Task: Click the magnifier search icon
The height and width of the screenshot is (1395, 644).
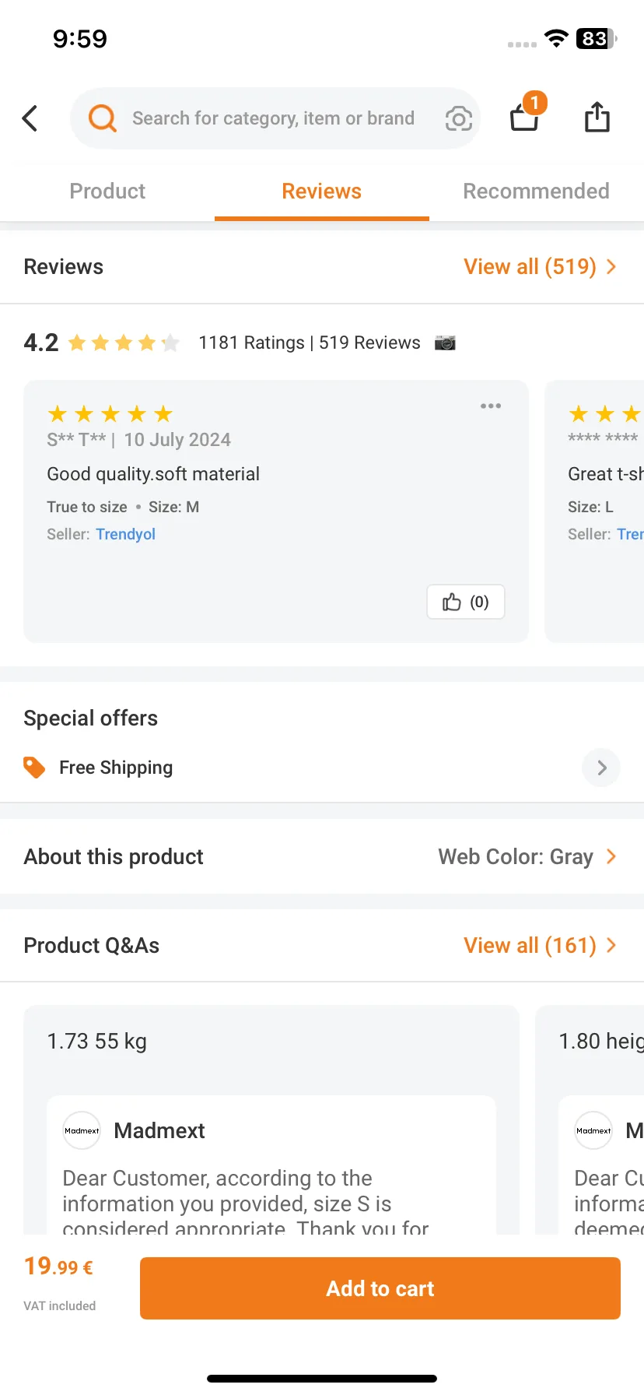Action: tap(102, 118)
